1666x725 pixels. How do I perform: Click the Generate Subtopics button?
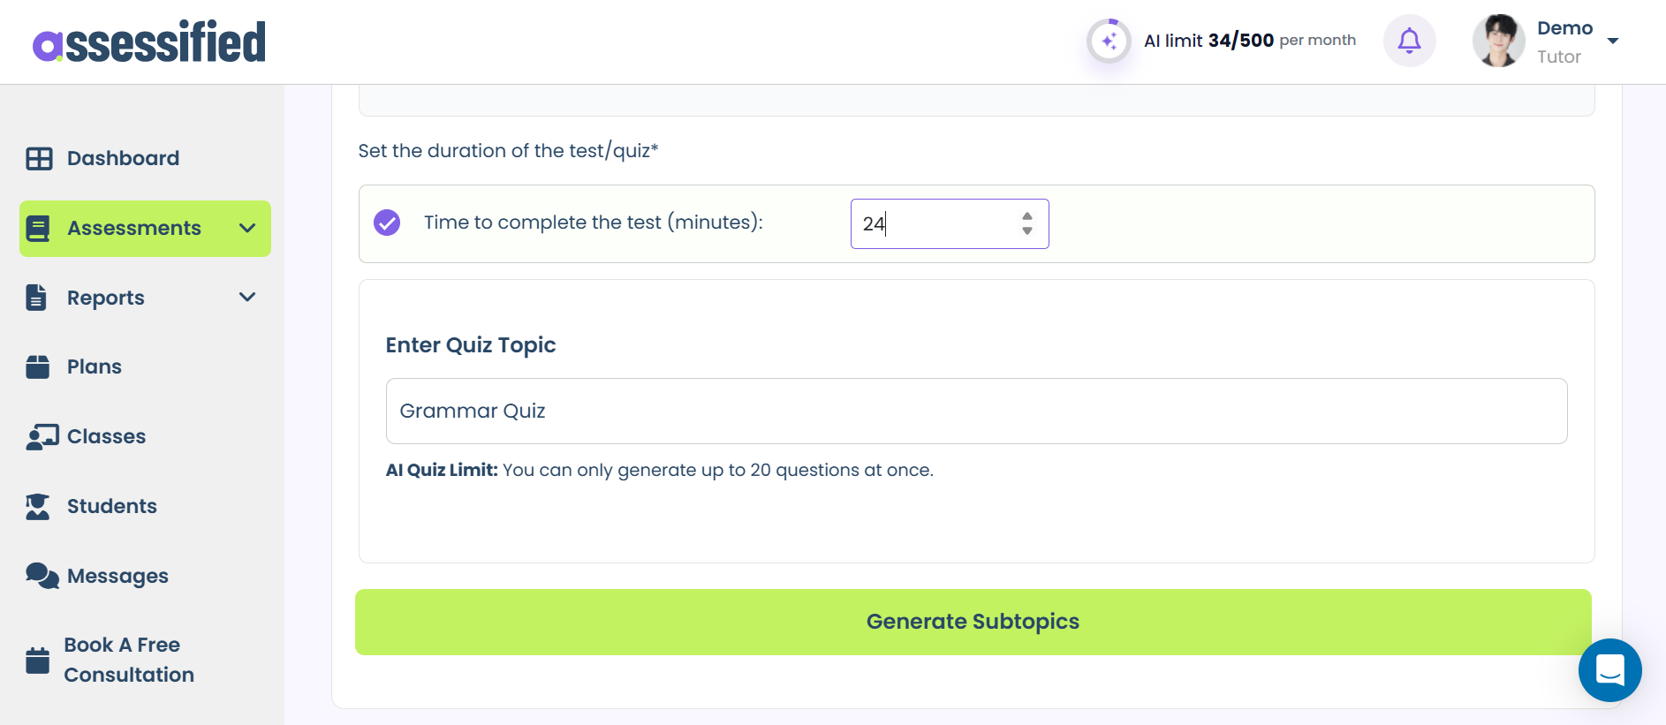973,622
